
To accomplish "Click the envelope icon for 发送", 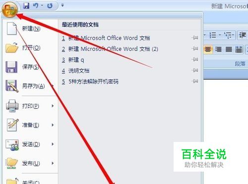I will [x=12, y=145].
